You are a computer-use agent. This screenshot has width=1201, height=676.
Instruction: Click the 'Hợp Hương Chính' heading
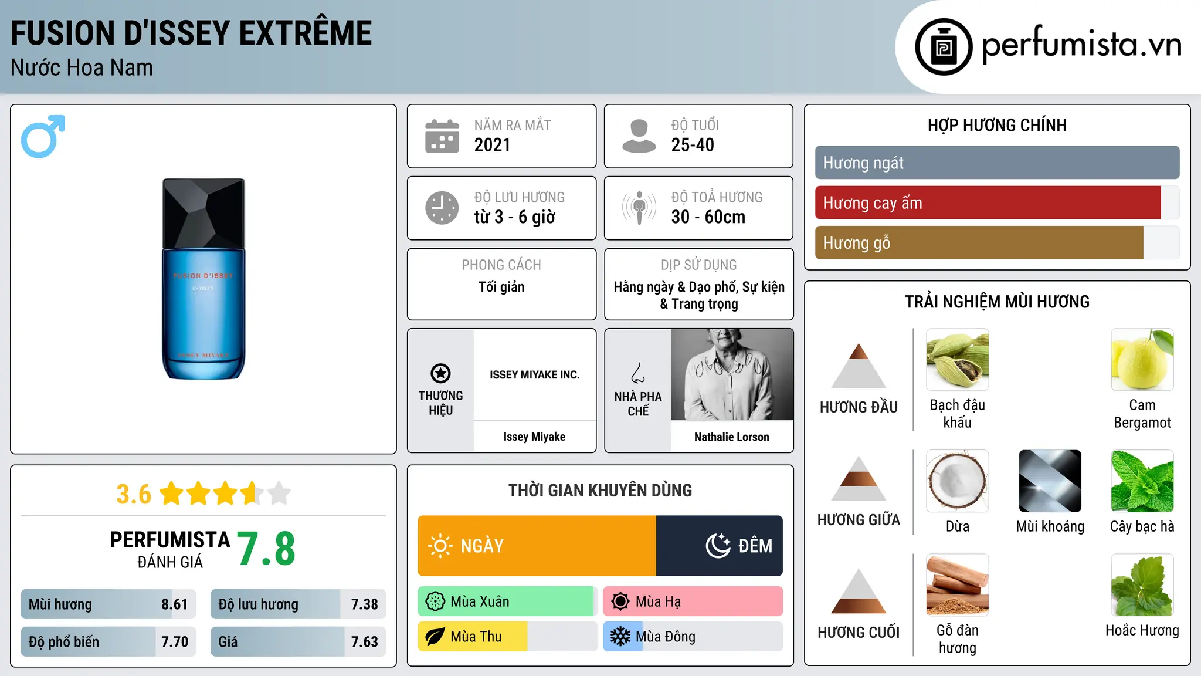[x=998, y=125]
